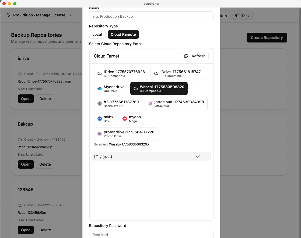Select IDrive-1775661815747 as cloud target

177,73
